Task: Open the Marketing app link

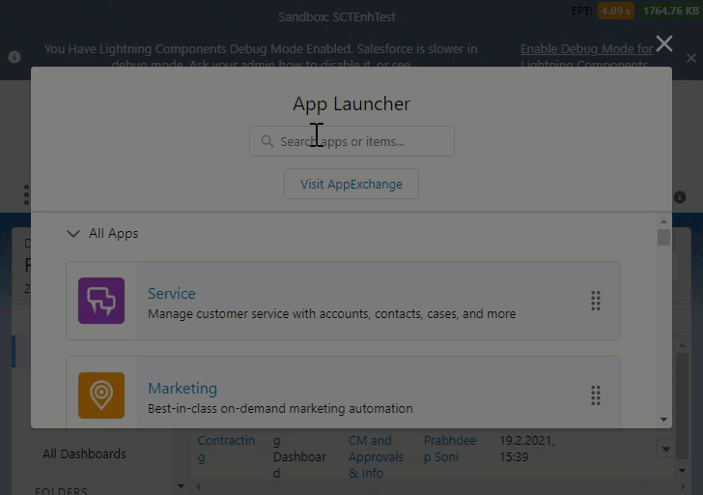Action: (182, 388)
